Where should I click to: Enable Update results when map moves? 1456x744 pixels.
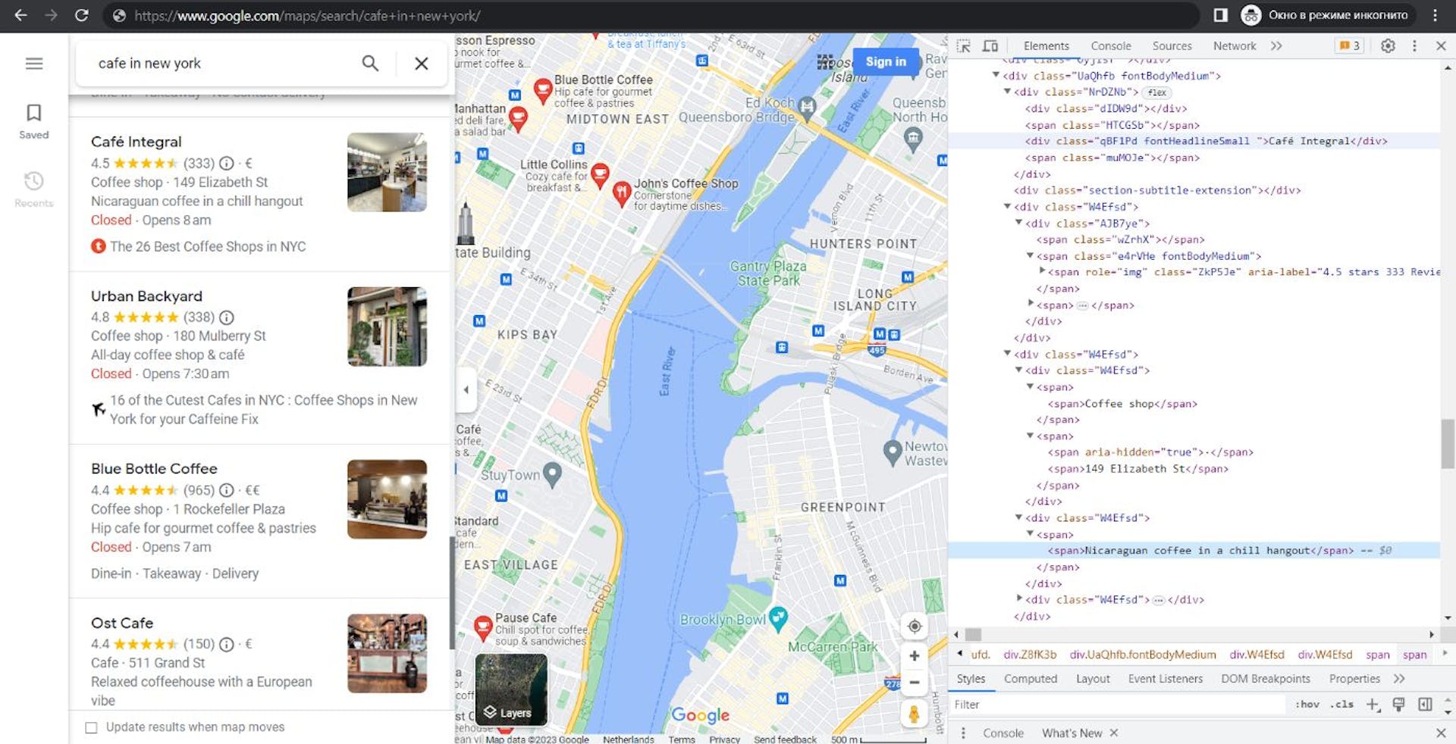pos(91,727)
